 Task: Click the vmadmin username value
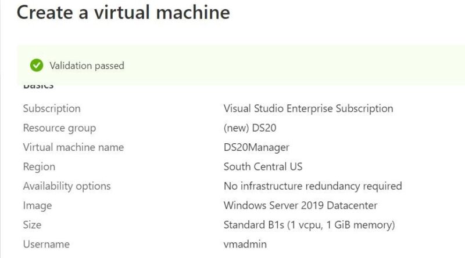pos(245,244)
